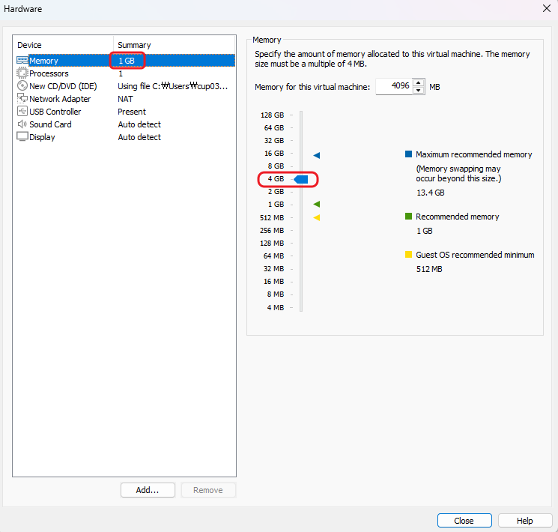
Task: Click the Remove button
Action: click(208, 490)
